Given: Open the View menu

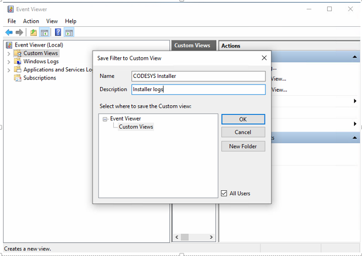Looking at the screenshot, I should coord(52,21).
